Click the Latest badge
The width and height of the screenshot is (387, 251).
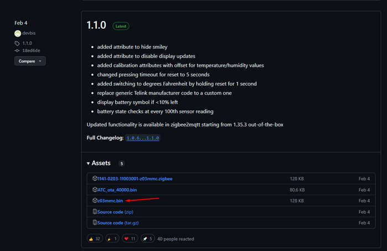pos(121,26)
